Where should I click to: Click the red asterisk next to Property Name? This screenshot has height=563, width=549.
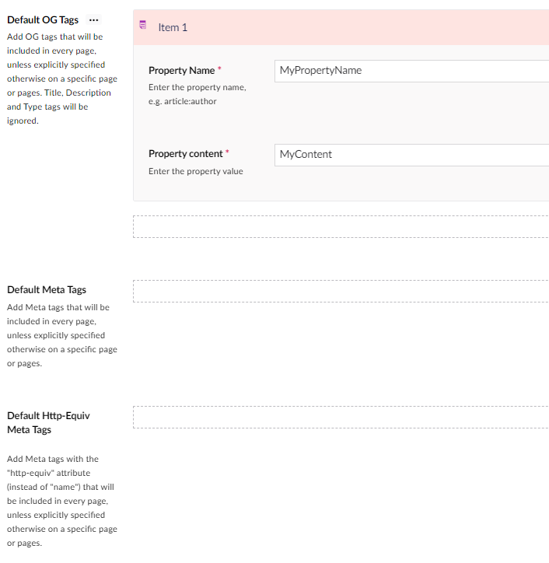click(x=220, y=70)
